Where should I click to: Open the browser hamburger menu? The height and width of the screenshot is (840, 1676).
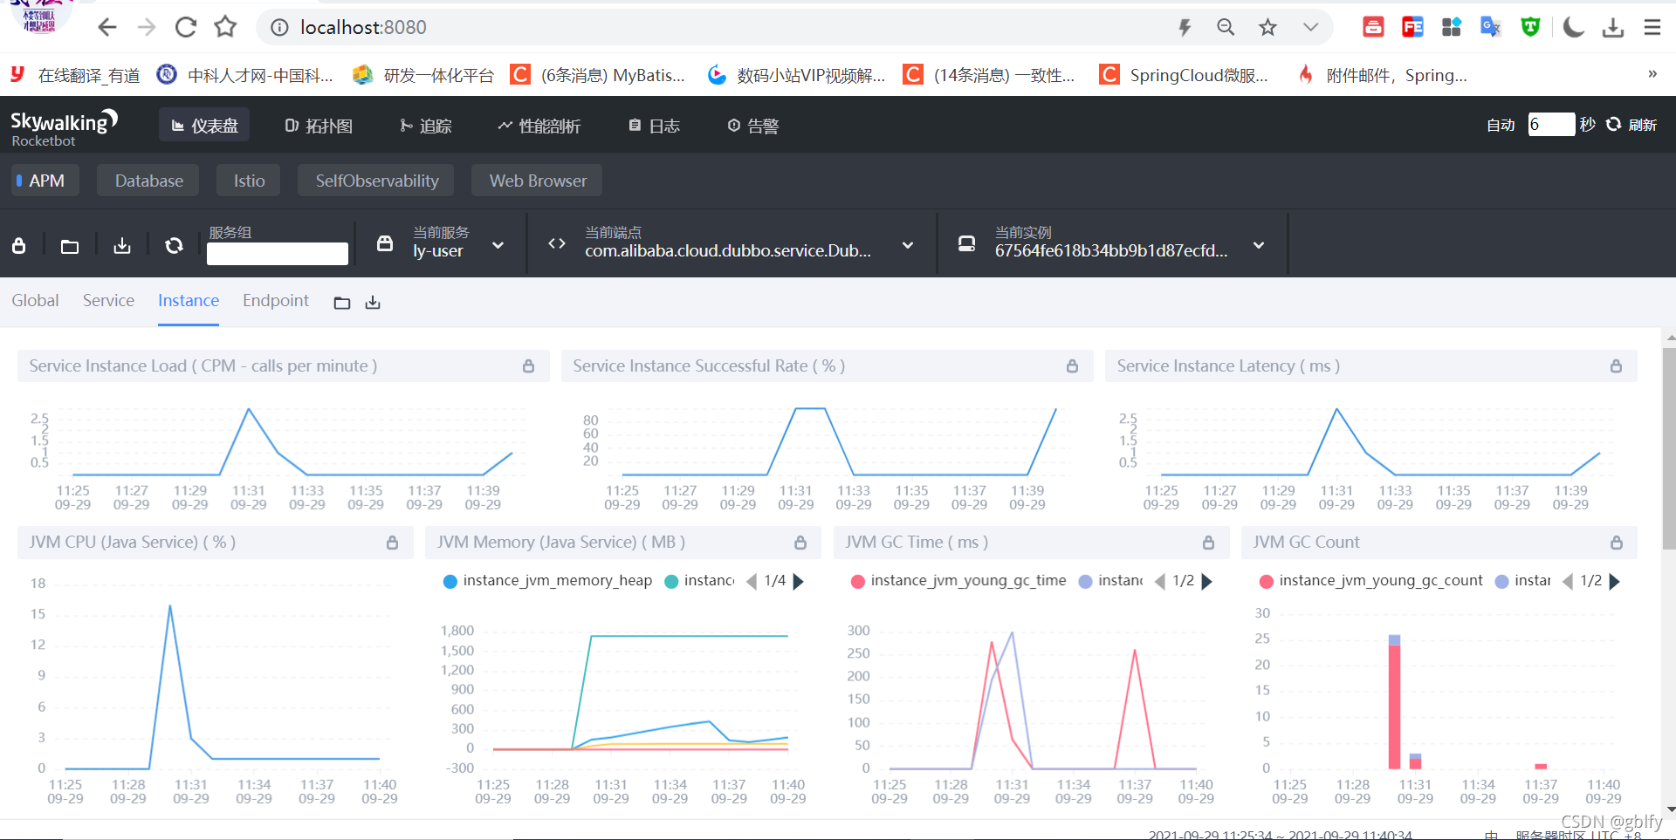(x=1652, y=28)
